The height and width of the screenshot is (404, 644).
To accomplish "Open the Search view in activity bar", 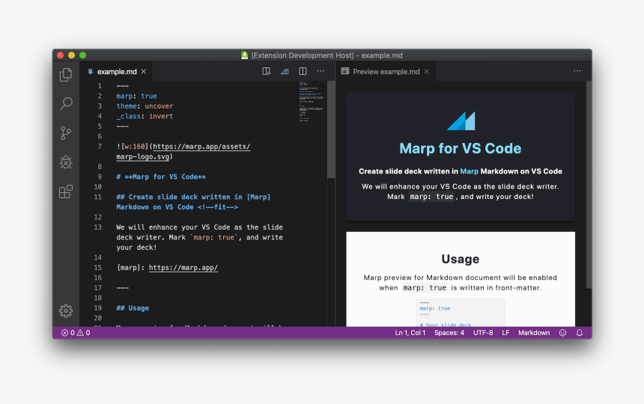I will coord(66,104).
